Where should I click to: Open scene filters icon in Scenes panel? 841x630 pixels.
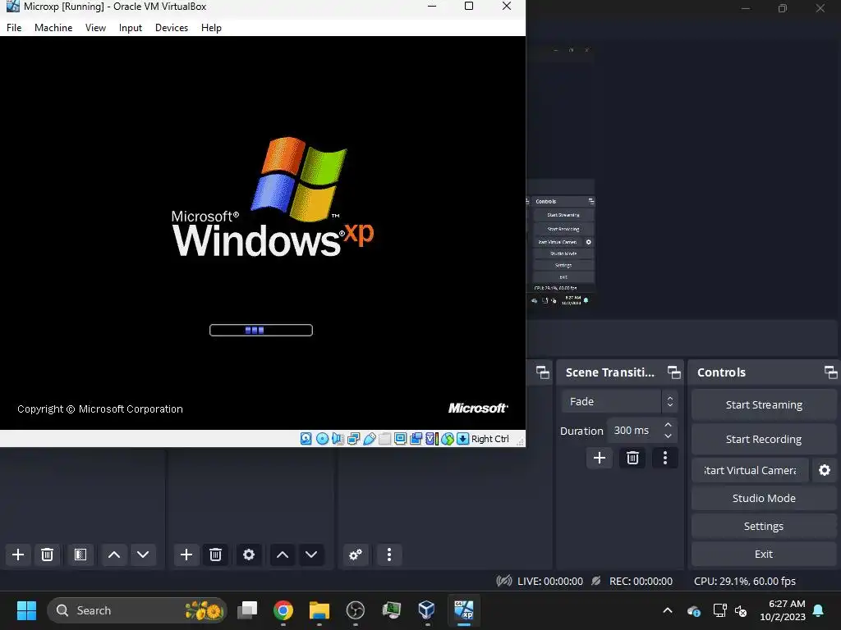pyautogui.click(x=80, y=555)
